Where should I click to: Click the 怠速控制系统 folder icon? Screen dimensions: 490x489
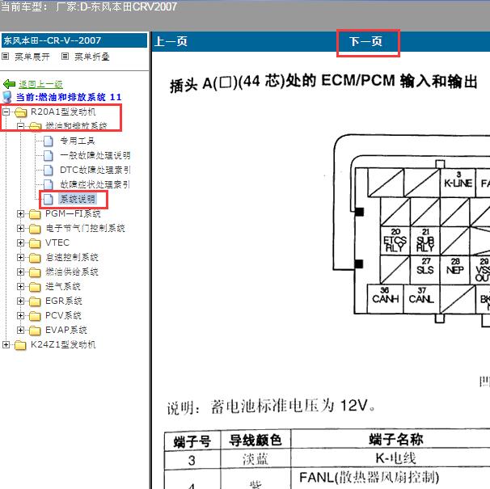[35, 258]
